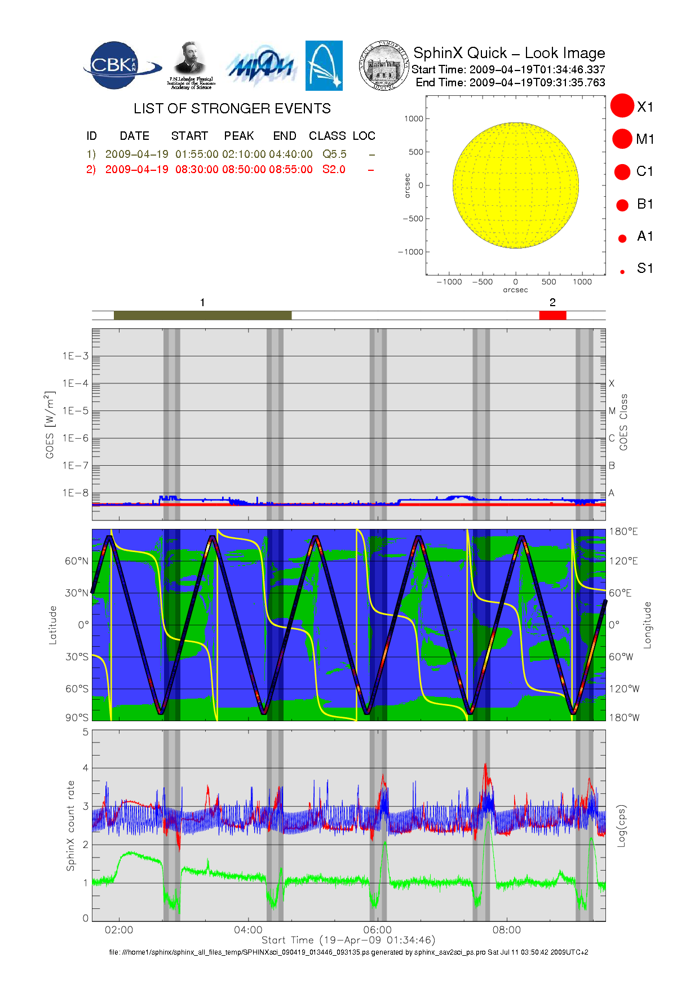Select the M1 red circle legend marker
The image size is (699, 989).
coord(622,139)
